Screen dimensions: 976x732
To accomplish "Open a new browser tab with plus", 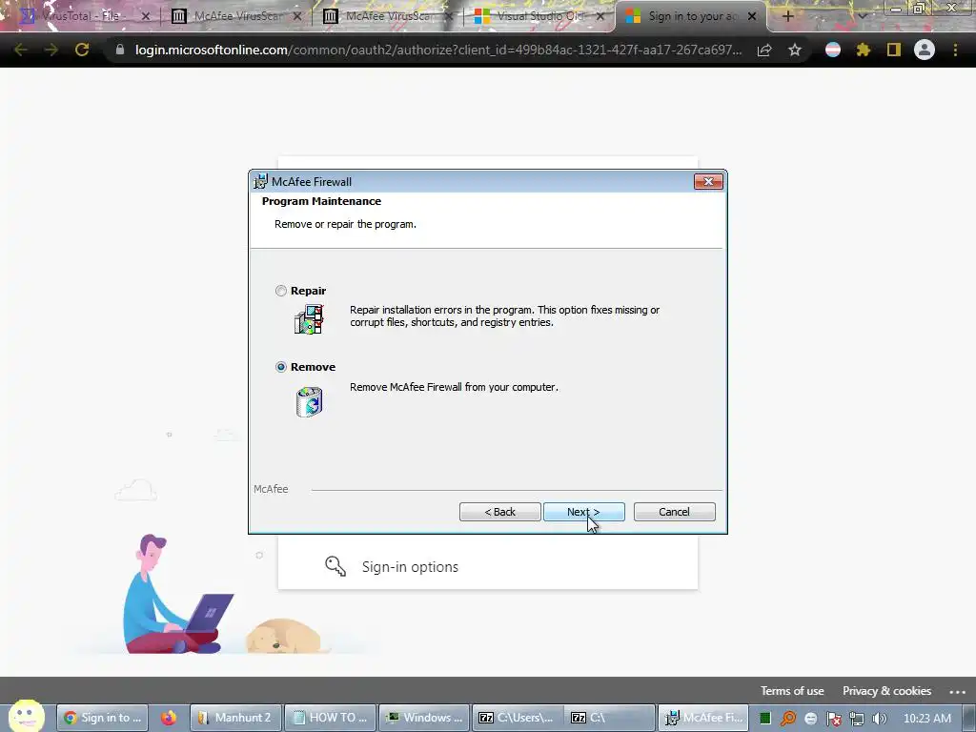I will point(787,16).
